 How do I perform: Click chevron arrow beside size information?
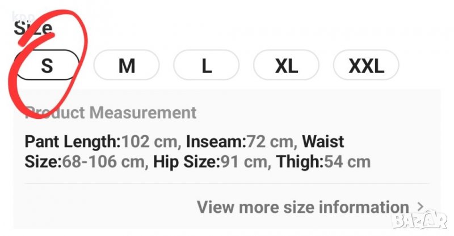pos(420,207)
